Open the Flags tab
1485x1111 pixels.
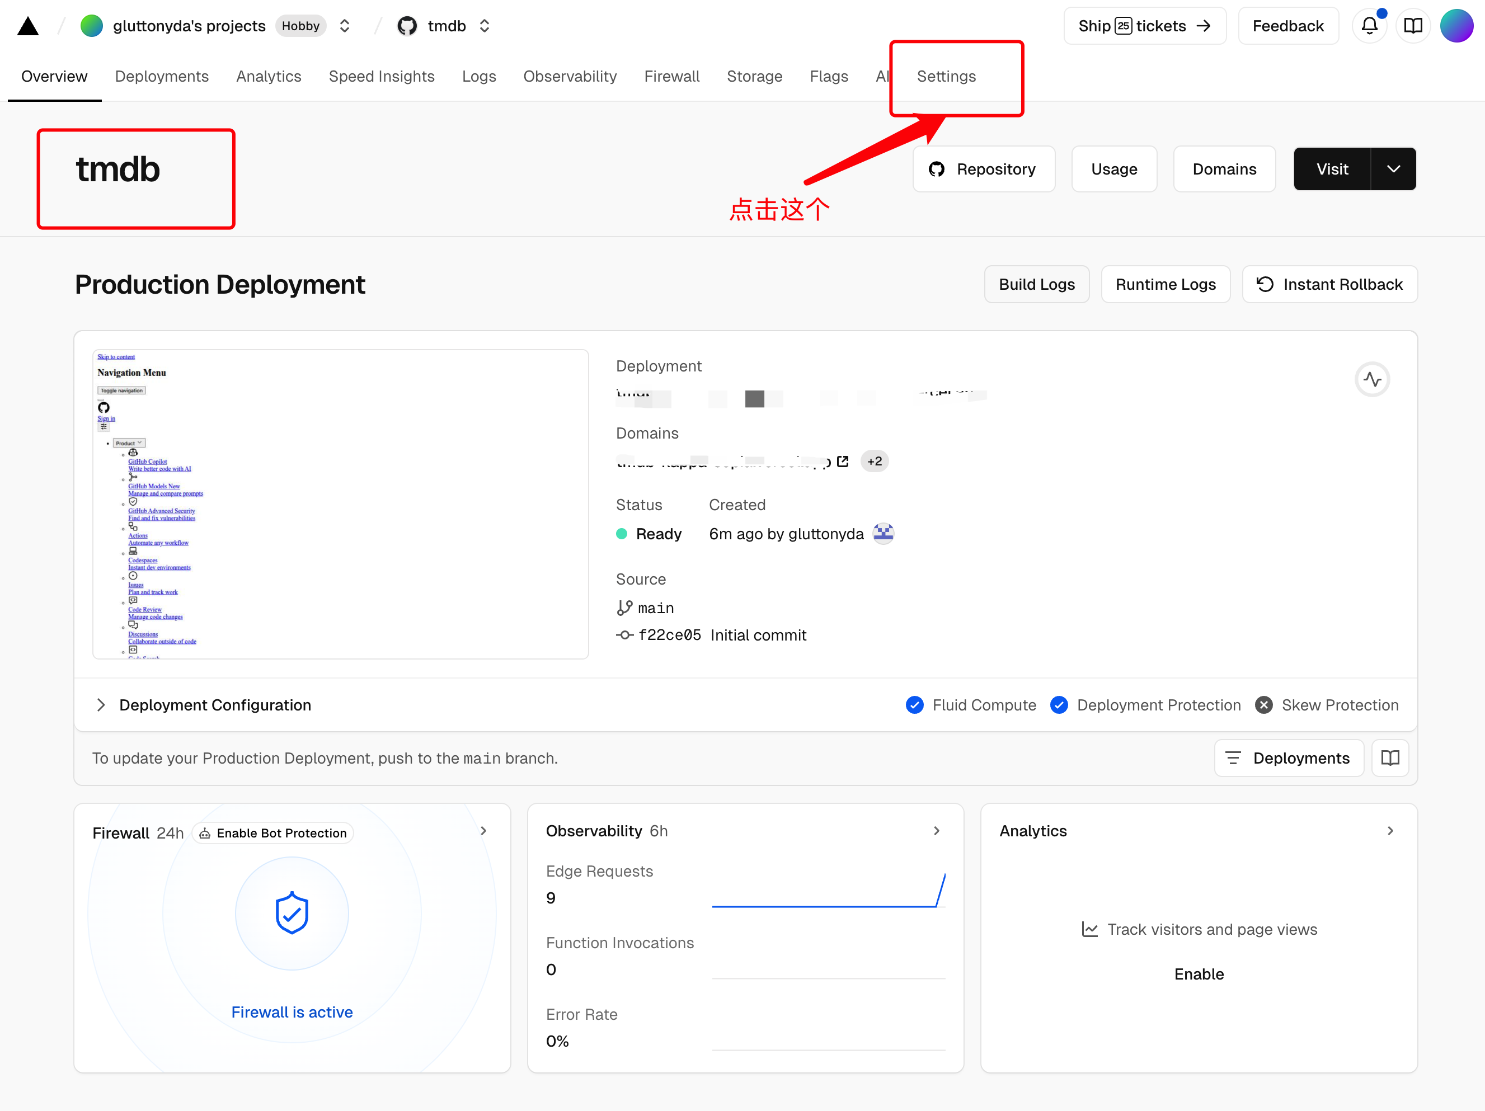coord(829,77)
